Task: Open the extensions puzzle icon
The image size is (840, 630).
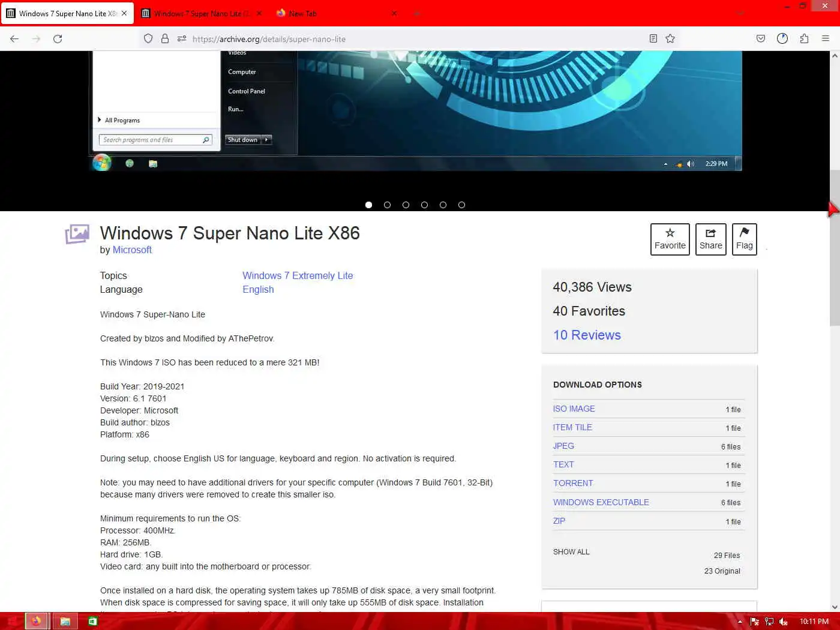Action: pos(804,39)
